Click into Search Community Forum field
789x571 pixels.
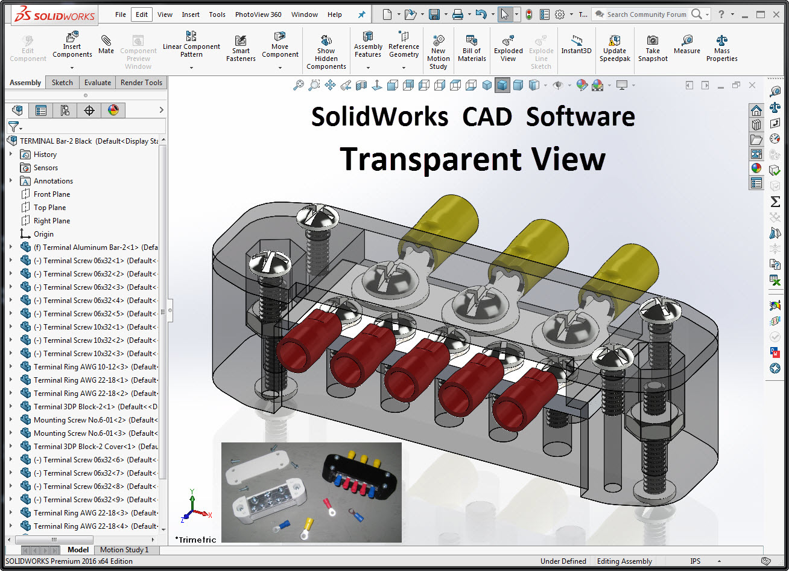647,14
